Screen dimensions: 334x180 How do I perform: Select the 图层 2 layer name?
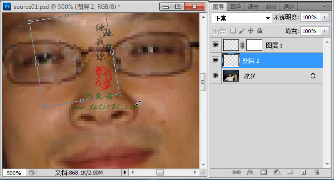click(251, 61)
